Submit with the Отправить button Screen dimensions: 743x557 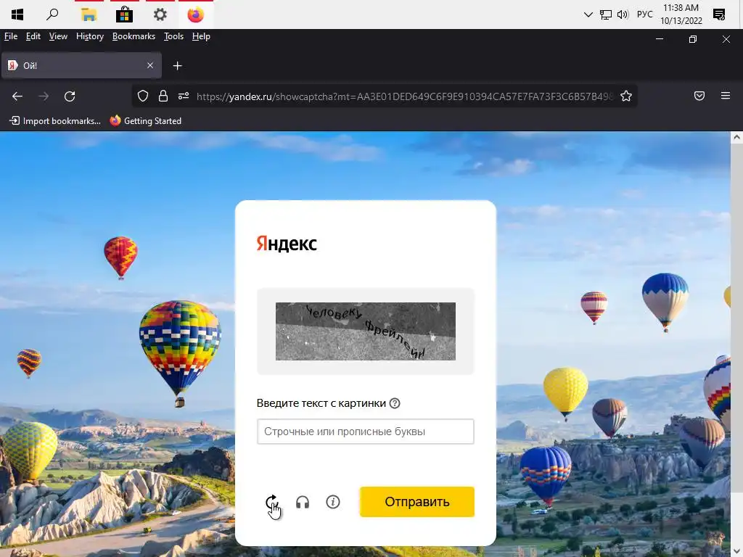tap(417, 502)
